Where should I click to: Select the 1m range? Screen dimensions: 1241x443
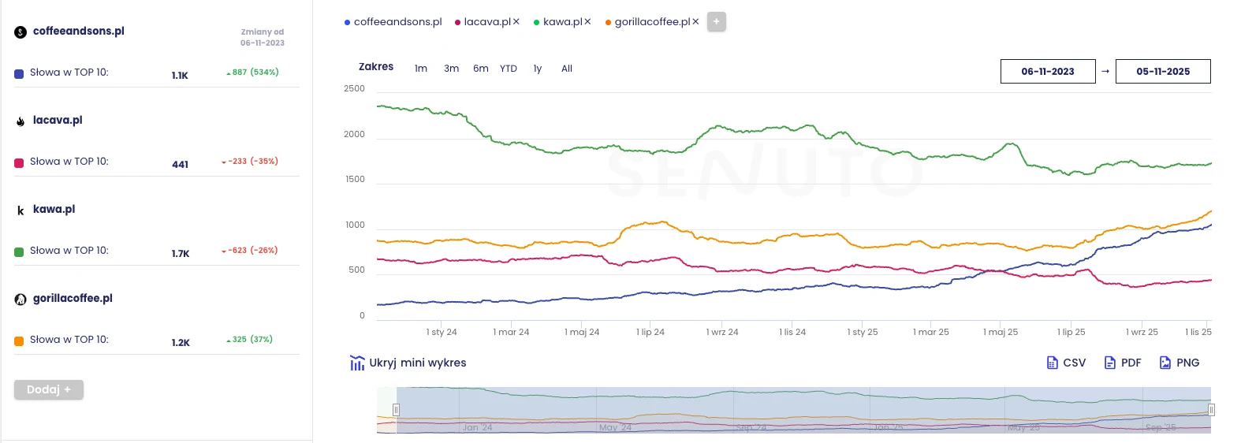pyautogui.click(x=421, y=69)
